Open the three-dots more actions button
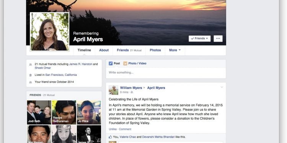The height and width of the screenshot is (143, 287). (218, 39)
